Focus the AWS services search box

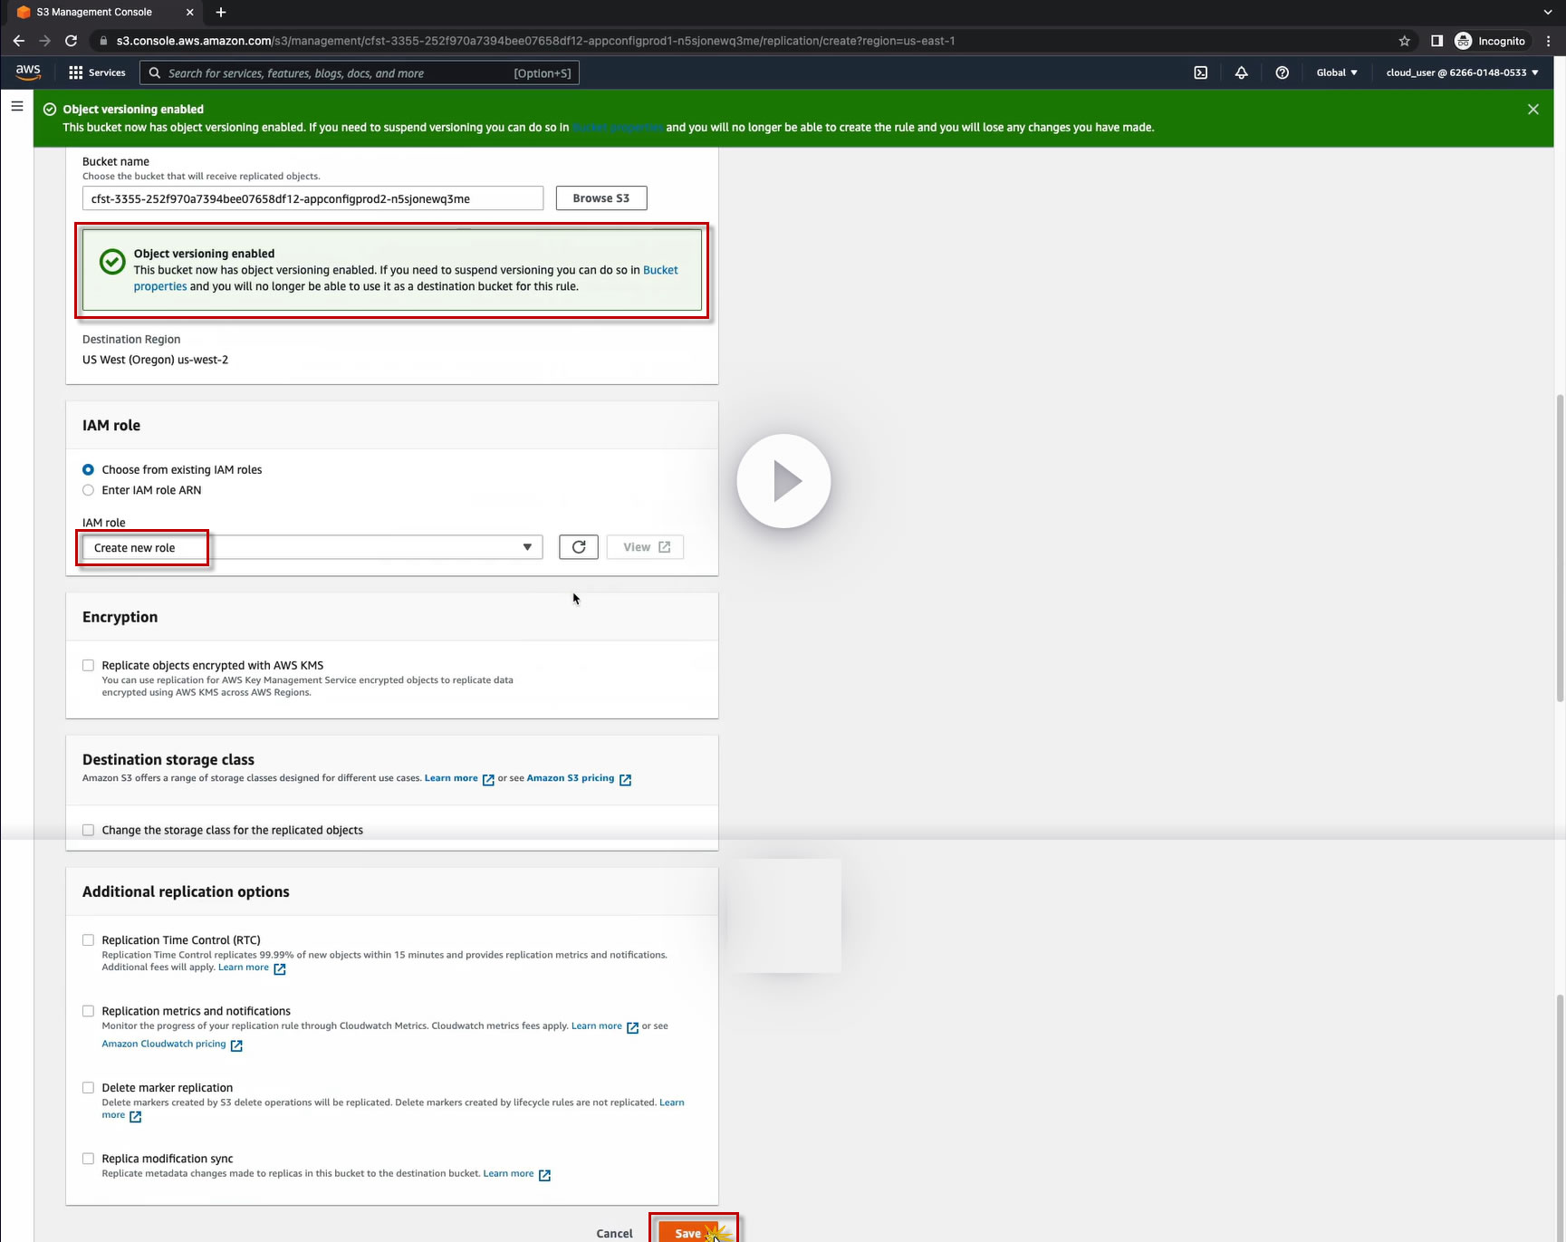coord(360,73)
